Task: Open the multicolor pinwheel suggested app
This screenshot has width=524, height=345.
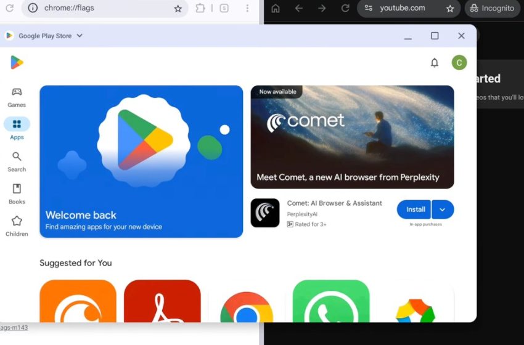Action: coord(416,310)
